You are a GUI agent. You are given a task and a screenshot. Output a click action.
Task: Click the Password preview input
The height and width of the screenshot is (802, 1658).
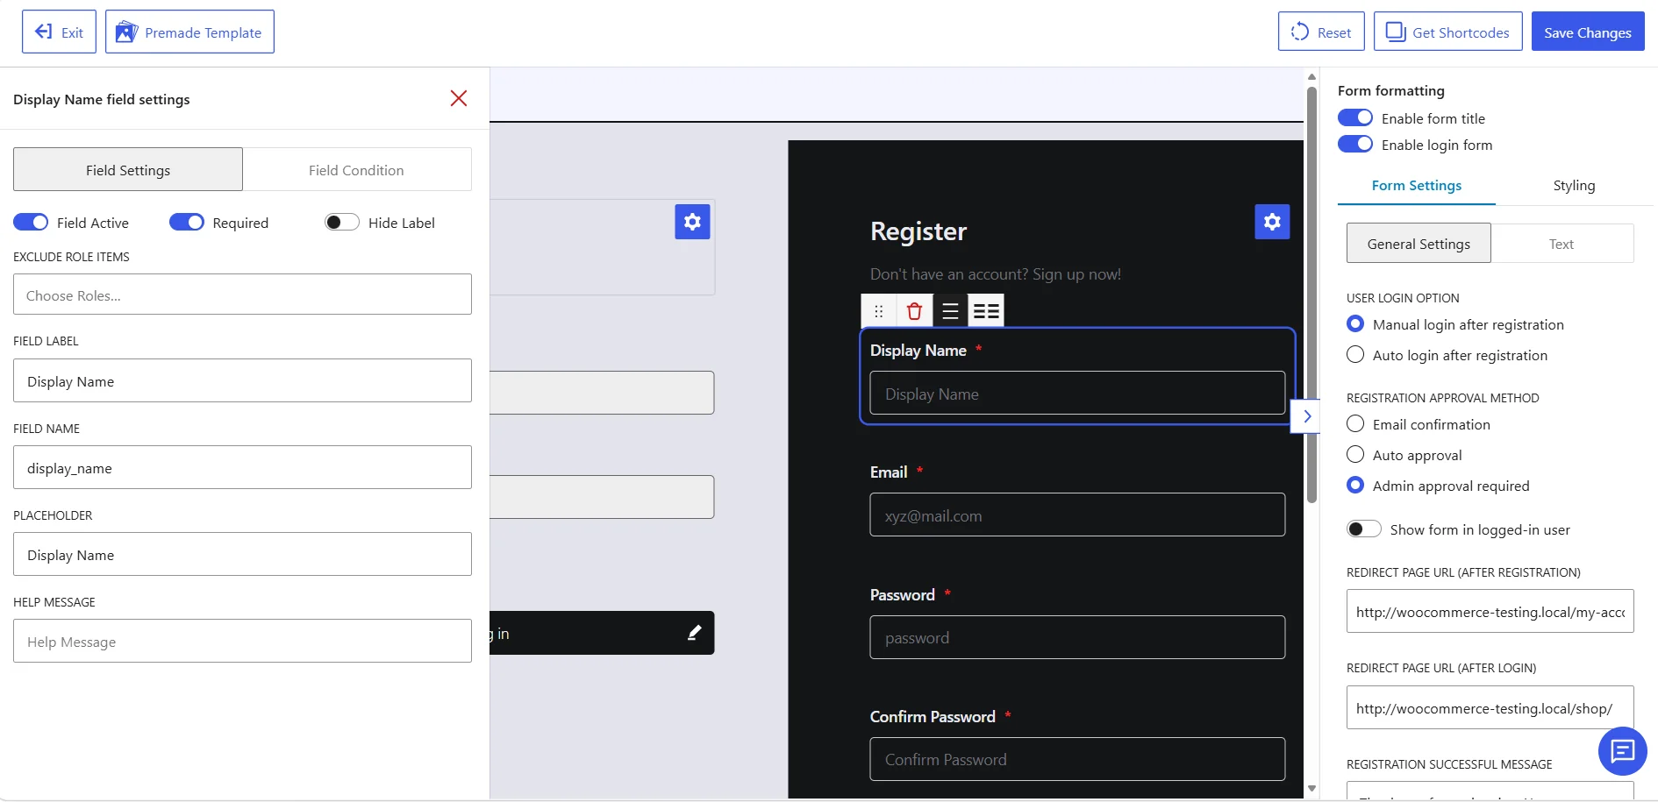1077,637
